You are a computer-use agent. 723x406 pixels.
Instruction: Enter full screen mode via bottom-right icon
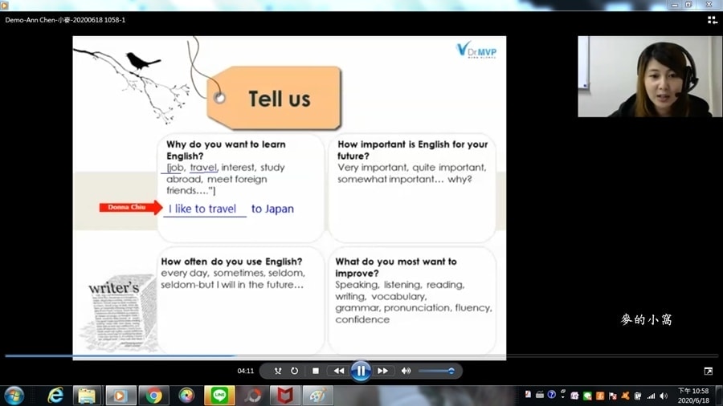tap(708, 371)
